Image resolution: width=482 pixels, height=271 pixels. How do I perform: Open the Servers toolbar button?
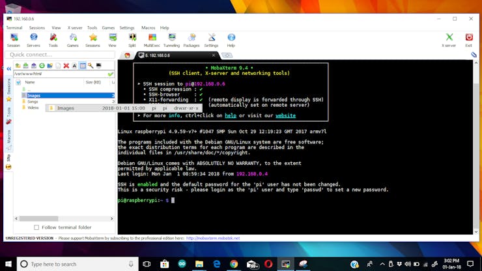33,40
